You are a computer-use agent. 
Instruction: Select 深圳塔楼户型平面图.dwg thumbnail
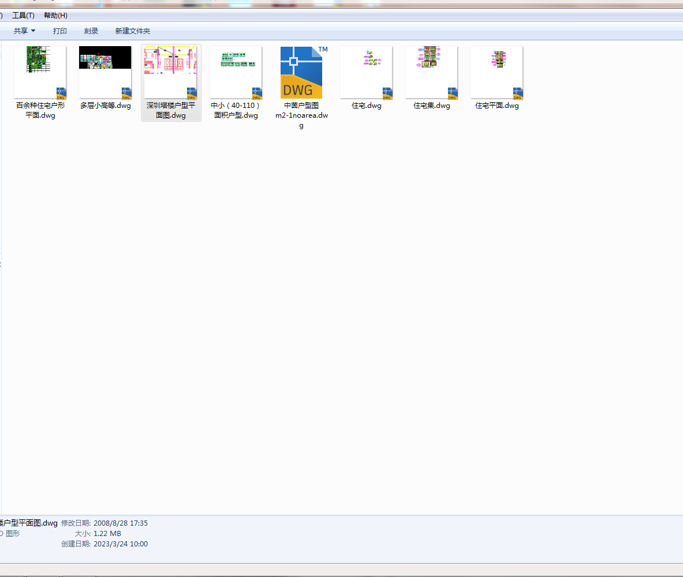pos(170,72)
